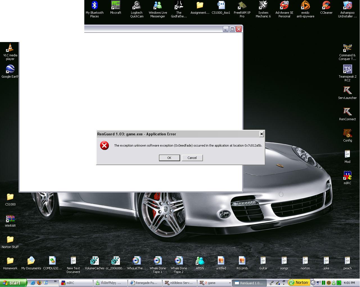Click the Norton toolbar button in taskbar
360x287 pixels.
[299, 283]
